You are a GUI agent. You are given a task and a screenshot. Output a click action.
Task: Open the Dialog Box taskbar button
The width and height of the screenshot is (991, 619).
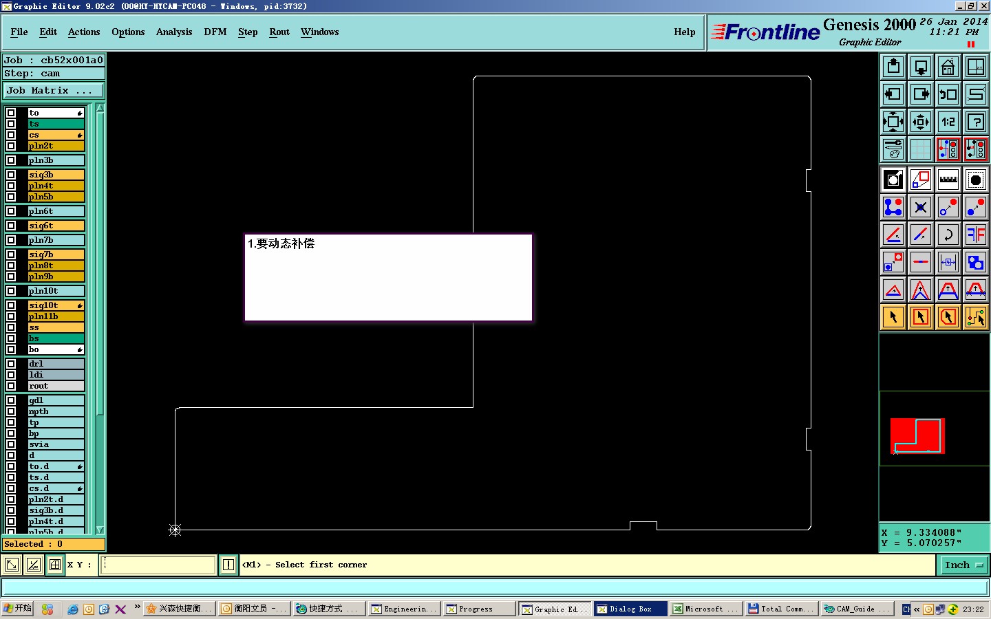point(630,609)
